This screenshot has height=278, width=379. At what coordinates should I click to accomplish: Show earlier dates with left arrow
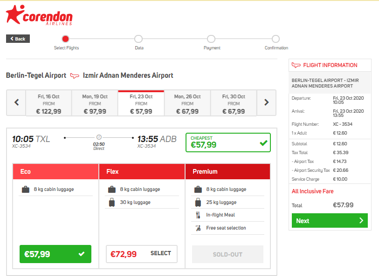[x=16, y=102]
